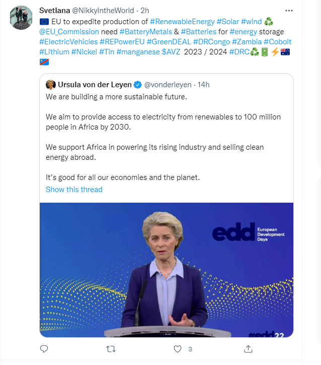
Task: Open the #RenewableEnergy hashtag
Action: (182, 22)
